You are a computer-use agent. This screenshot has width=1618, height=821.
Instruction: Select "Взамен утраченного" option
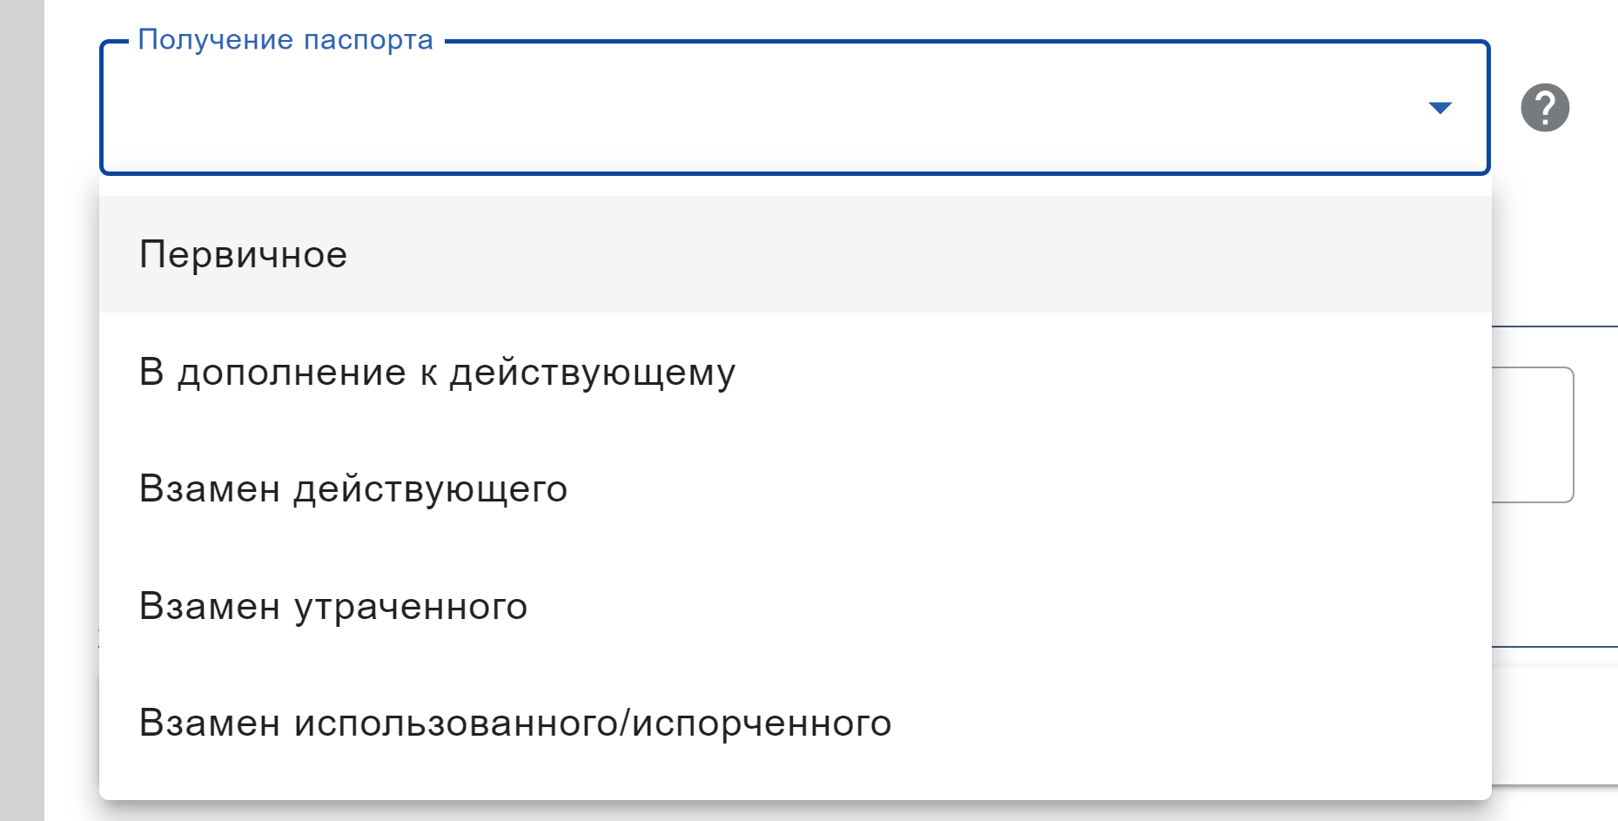tap(333, 606)
